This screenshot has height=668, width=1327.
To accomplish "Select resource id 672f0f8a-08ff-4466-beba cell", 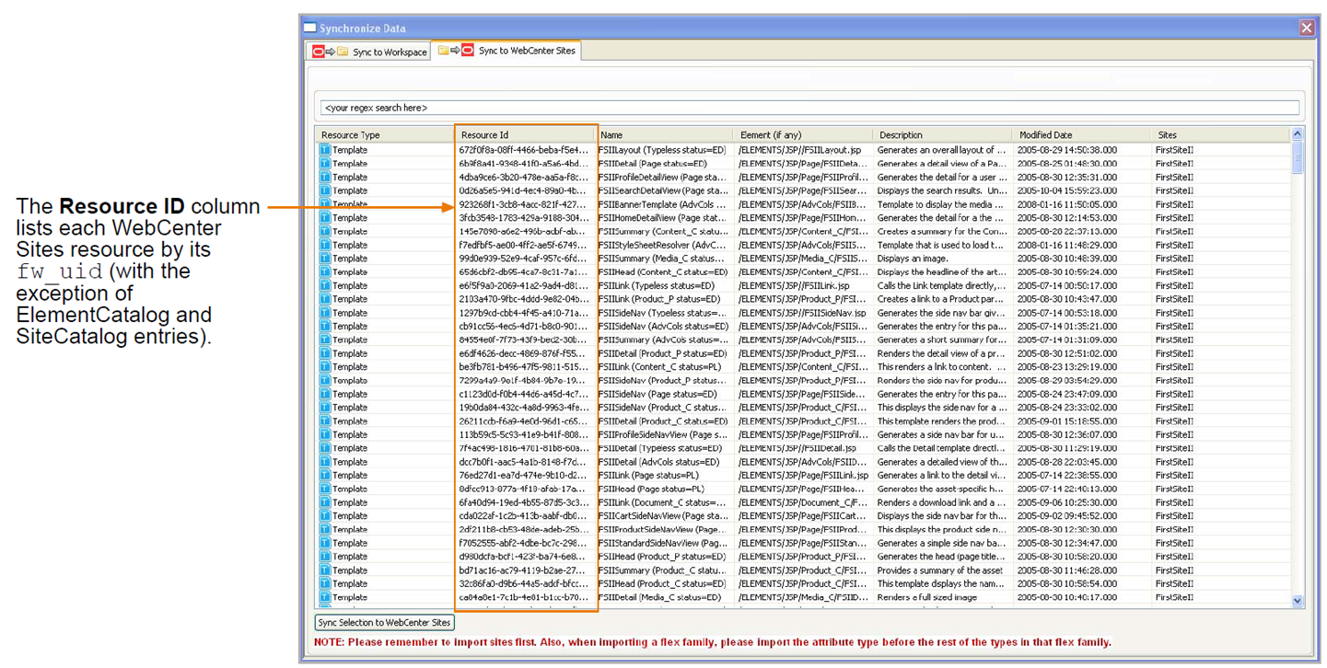I will (525, 150).
